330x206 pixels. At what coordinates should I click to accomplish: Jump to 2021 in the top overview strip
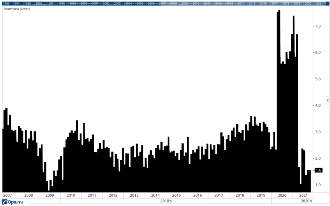pyautogui.click(x=319, y=3)
